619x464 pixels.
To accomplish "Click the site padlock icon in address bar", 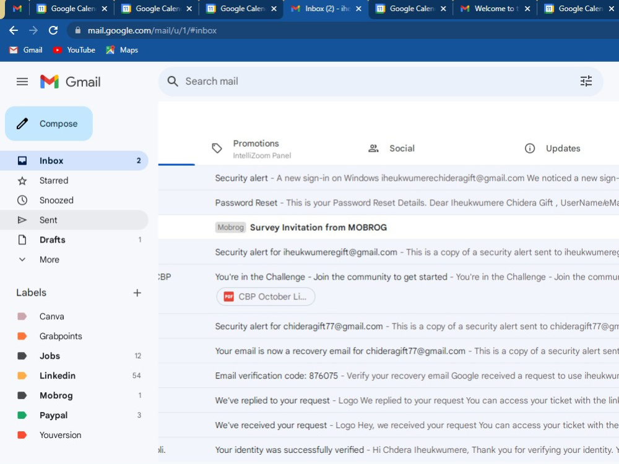I will coord(78,30).
